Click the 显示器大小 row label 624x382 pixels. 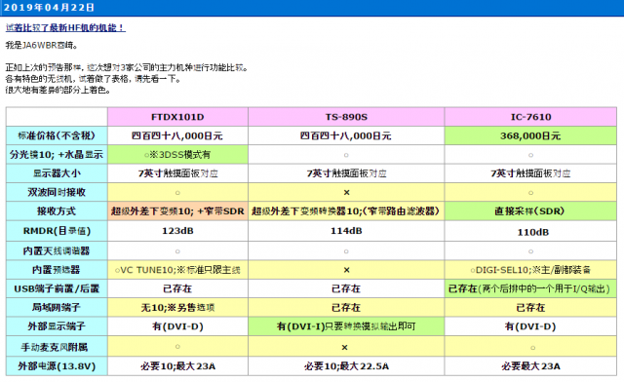click(57, 173)
